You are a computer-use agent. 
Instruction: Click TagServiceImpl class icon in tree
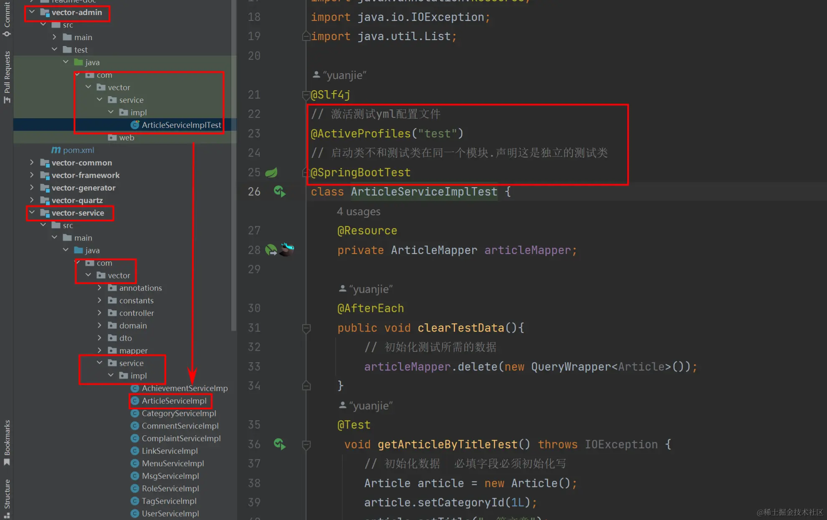135,501
